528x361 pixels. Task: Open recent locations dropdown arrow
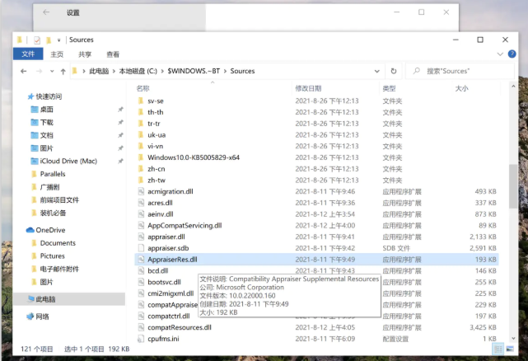tap(52, 71)
